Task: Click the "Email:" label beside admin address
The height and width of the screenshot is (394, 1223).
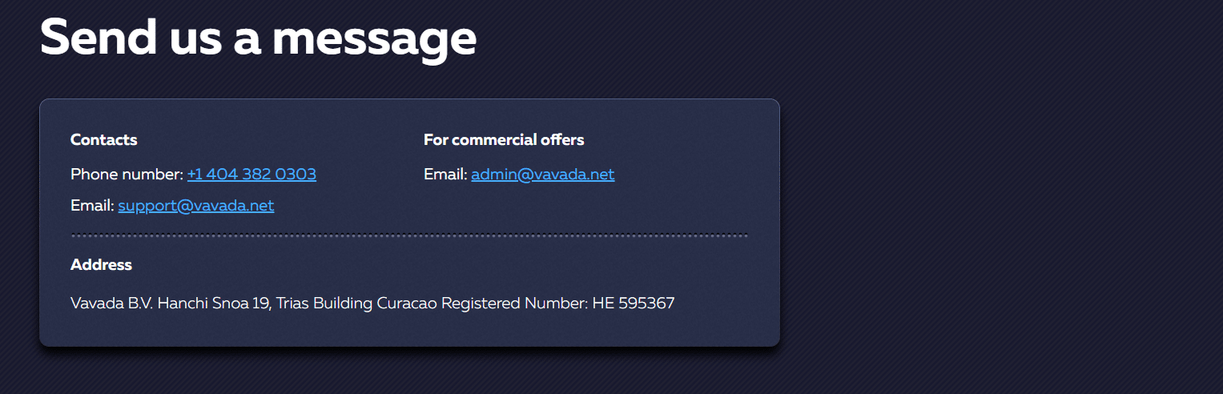Action: (x=445, y=175)
